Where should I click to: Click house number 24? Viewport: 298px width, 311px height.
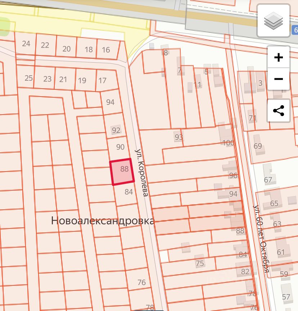(26, 44)
